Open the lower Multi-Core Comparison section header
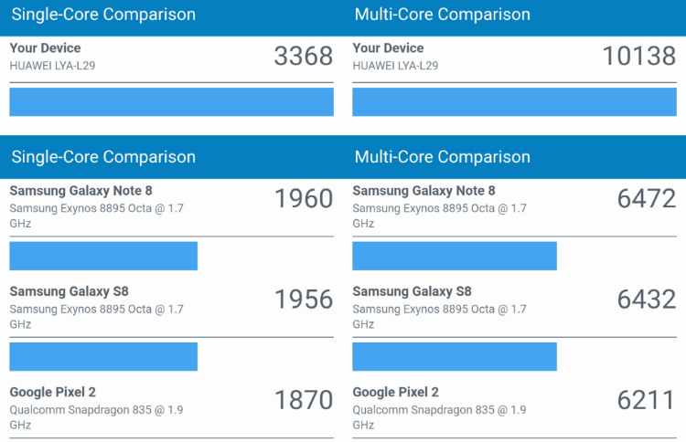686x442 pixels. pos(443,157)
